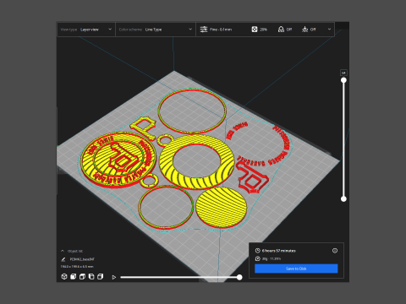Screen dimensions: 406x304
Task: Click the material weight and length text
Action: (272, 258)
